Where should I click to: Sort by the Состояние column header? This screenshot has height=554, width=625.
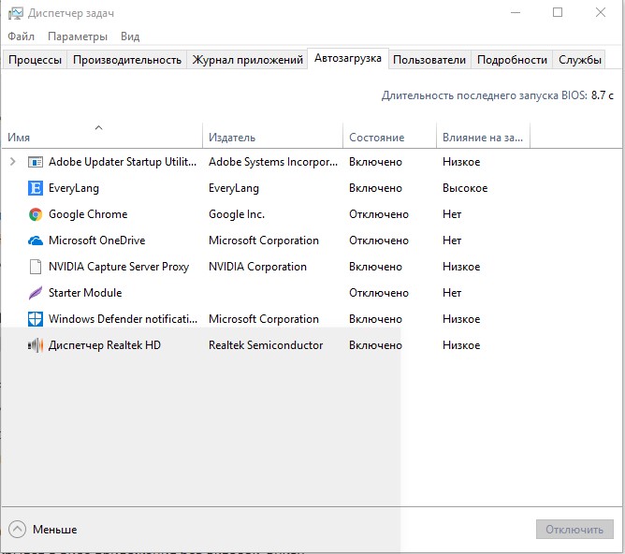click(x=376, y=138)
